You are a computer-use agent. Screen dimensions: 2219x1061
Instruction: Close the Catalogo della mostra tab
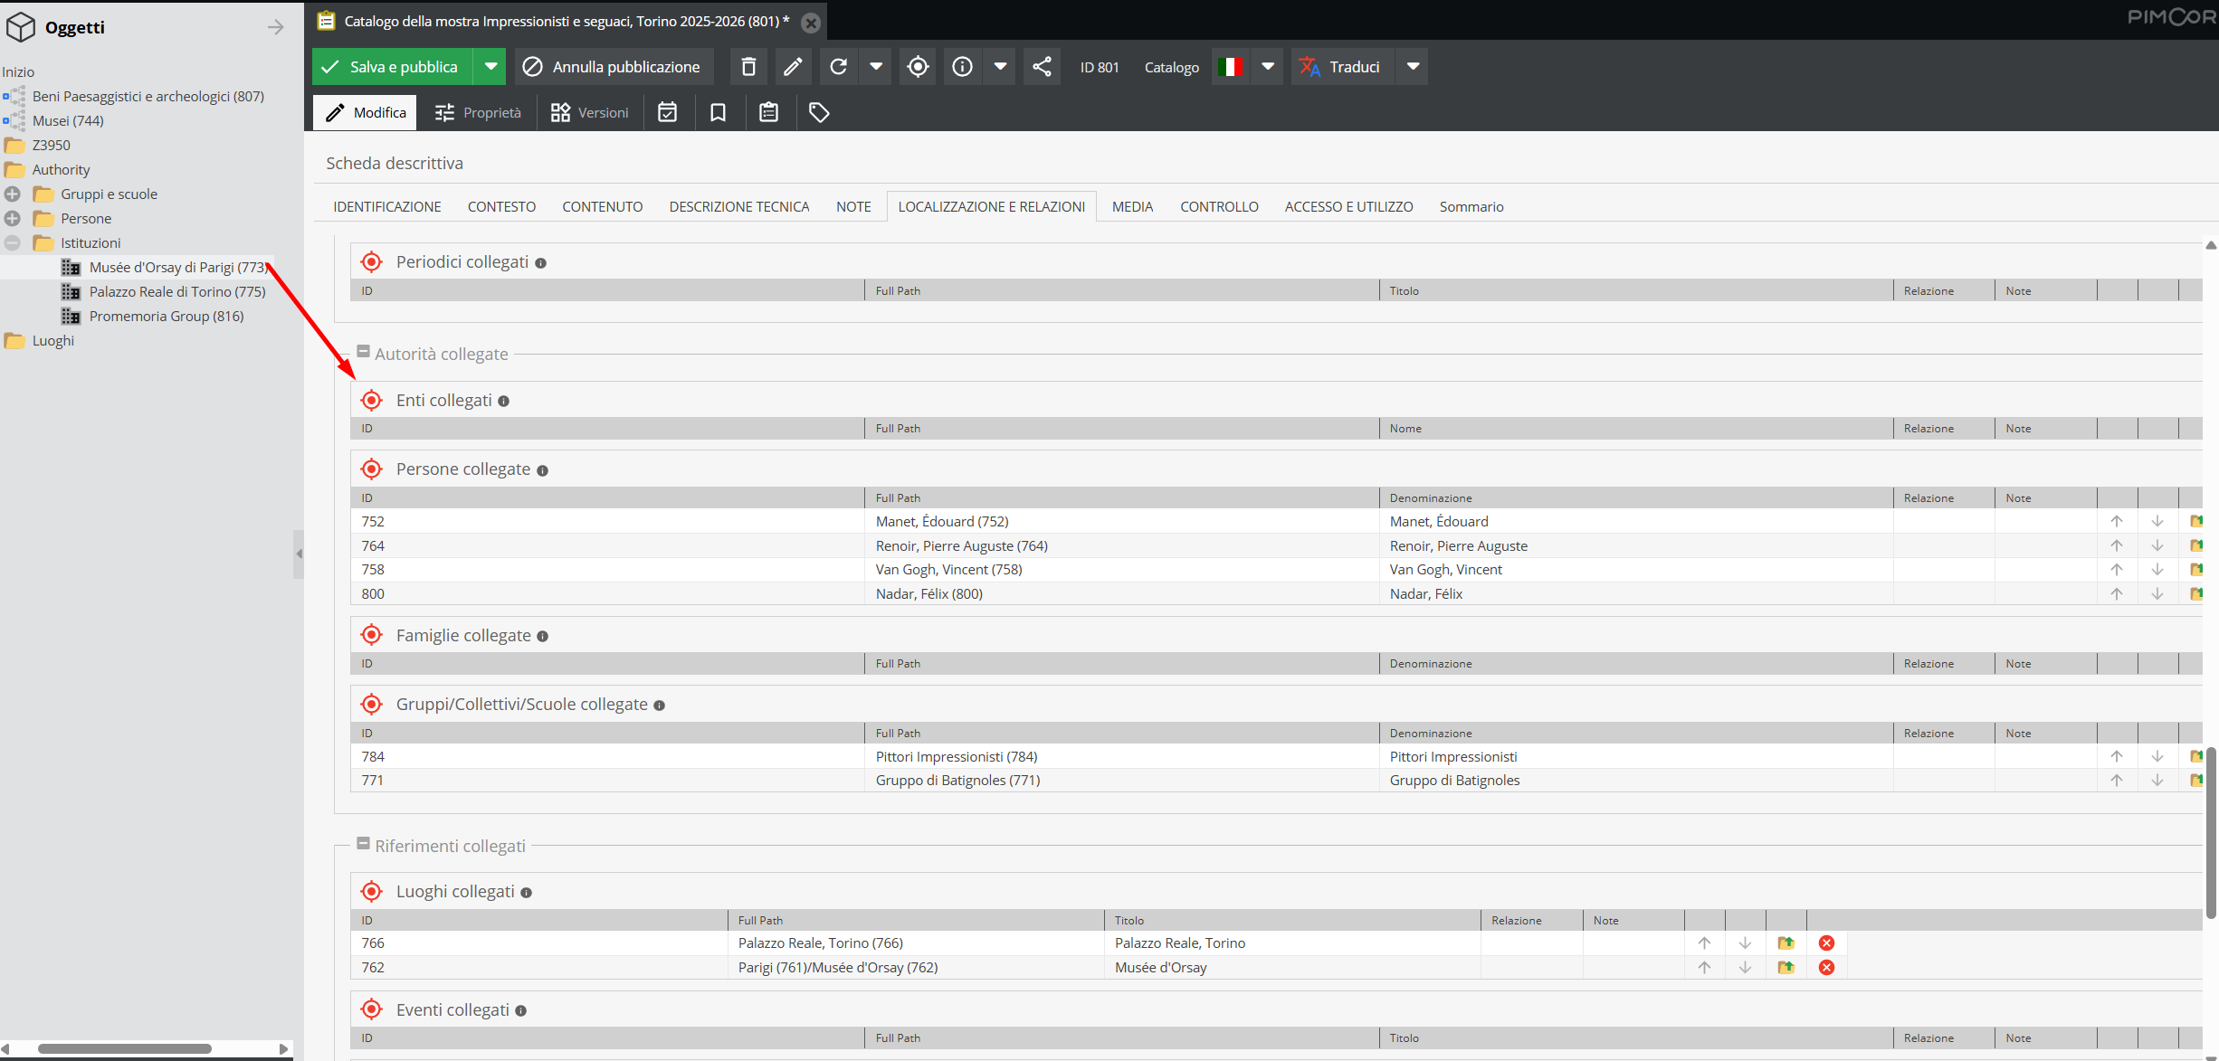tap(811, 23)
